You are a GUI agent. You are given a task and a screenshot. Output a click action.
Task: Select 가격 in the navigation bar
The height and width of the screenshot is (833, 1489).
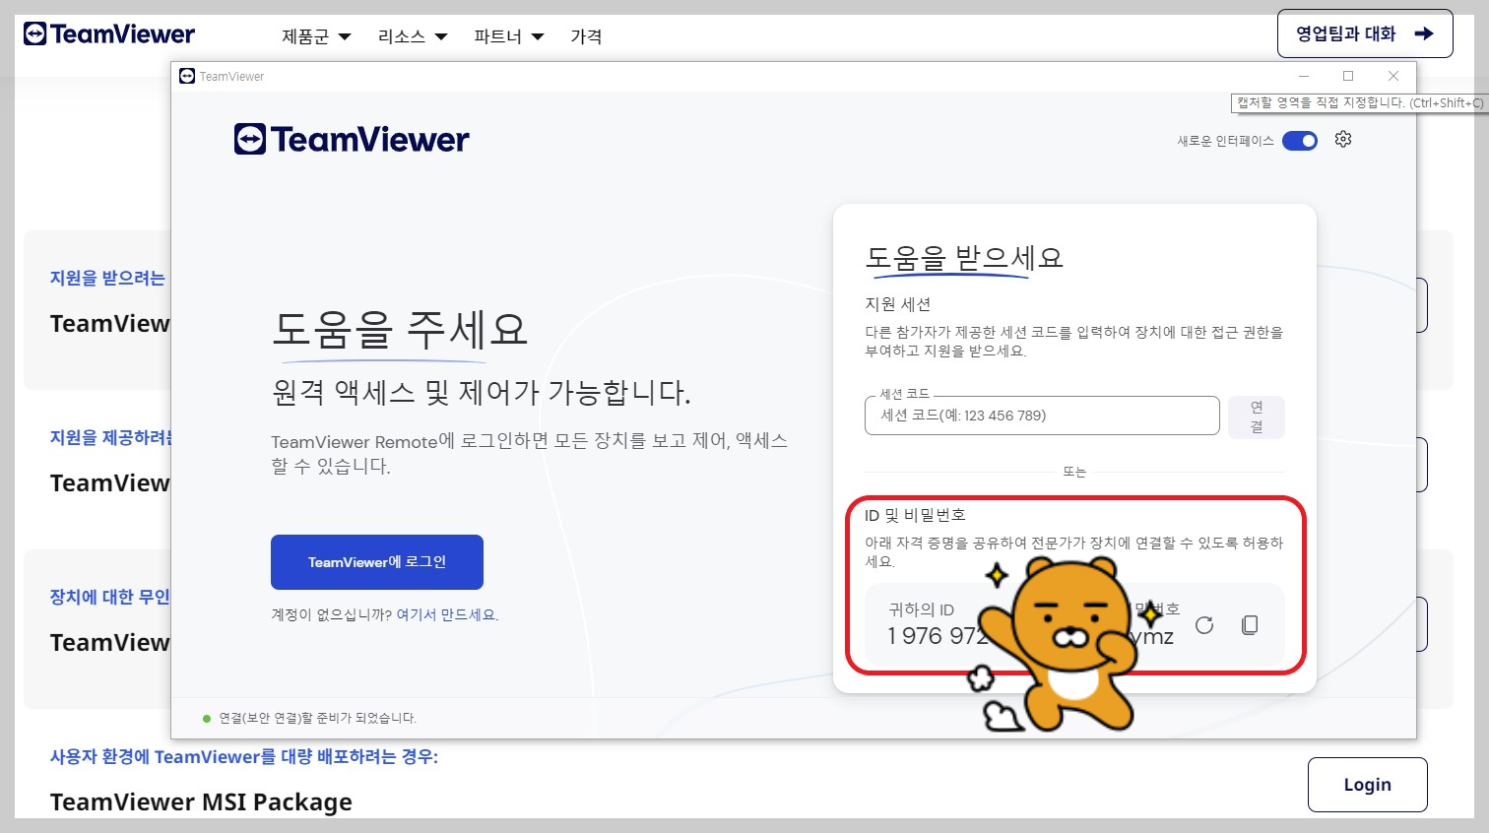coord(586,35)
